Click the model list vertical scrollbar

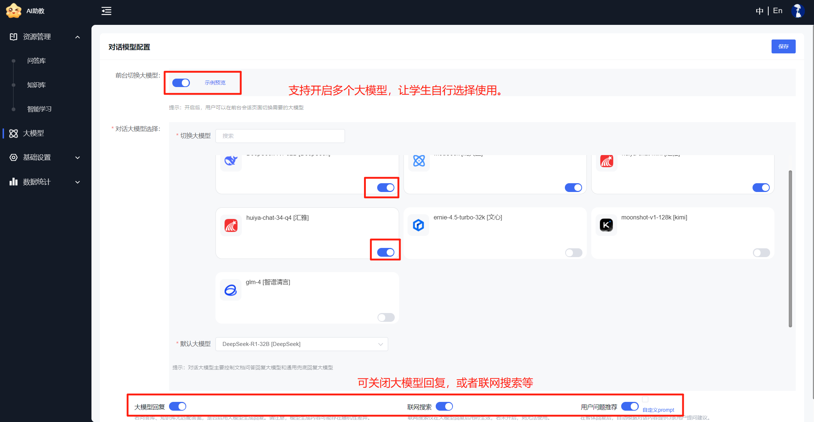tap(790, 249)
